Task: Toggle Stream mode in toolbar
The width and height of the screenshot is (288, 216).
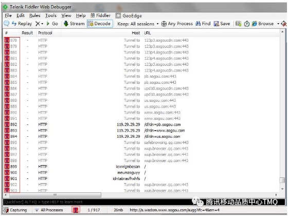Action: 74,24
